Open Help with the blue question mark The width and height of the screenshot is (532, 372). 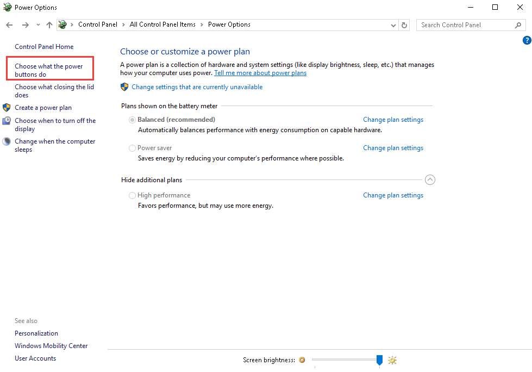pos(527,40)
